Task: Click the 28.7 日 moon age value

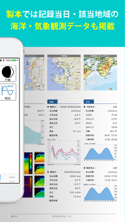Action: coord(114,131)
